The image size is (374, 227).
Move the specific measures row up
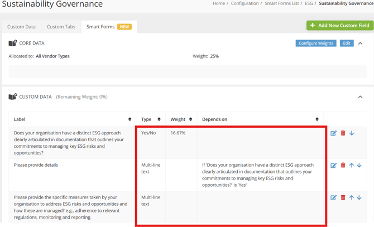351,197
